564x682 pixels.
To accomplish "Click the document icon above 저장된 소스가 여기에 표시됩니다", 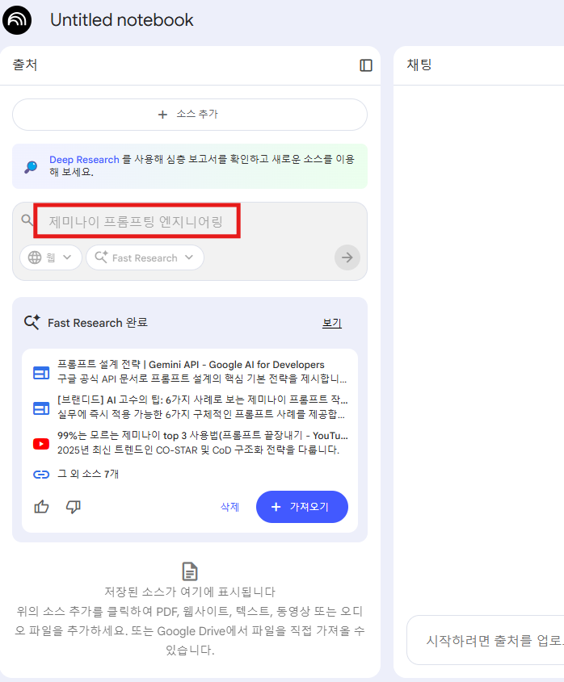I will [189, 571].
